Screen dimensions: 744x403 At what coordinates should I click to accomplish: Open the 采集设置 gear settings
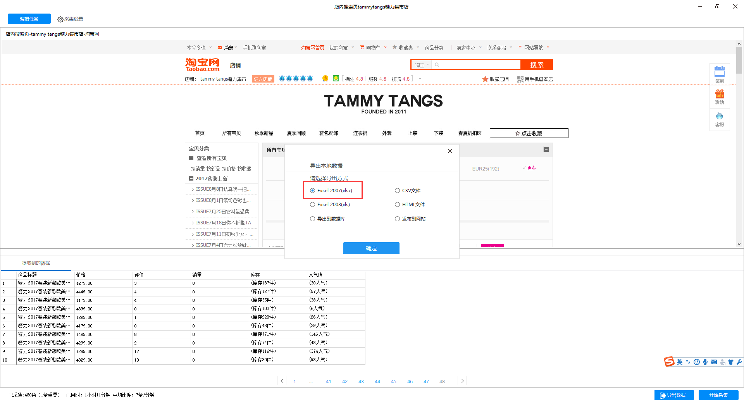70,19
